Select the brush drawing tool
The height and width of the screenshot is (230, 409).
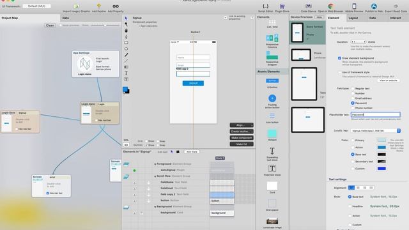[x=126, y=55]
